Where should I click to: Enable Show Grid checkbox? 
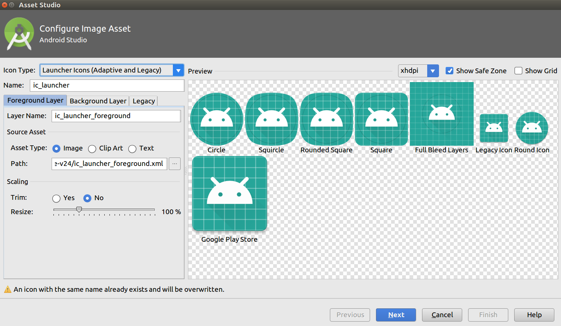(518, 71)
